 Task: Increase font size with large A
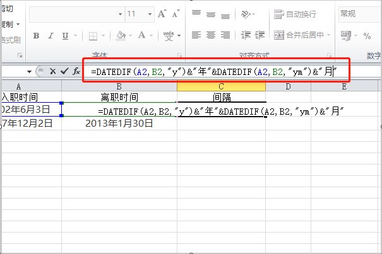162,14
